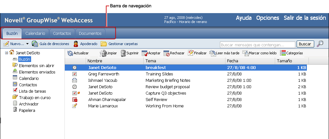Click the Janet DeSoto home icon

click(12, 52)
